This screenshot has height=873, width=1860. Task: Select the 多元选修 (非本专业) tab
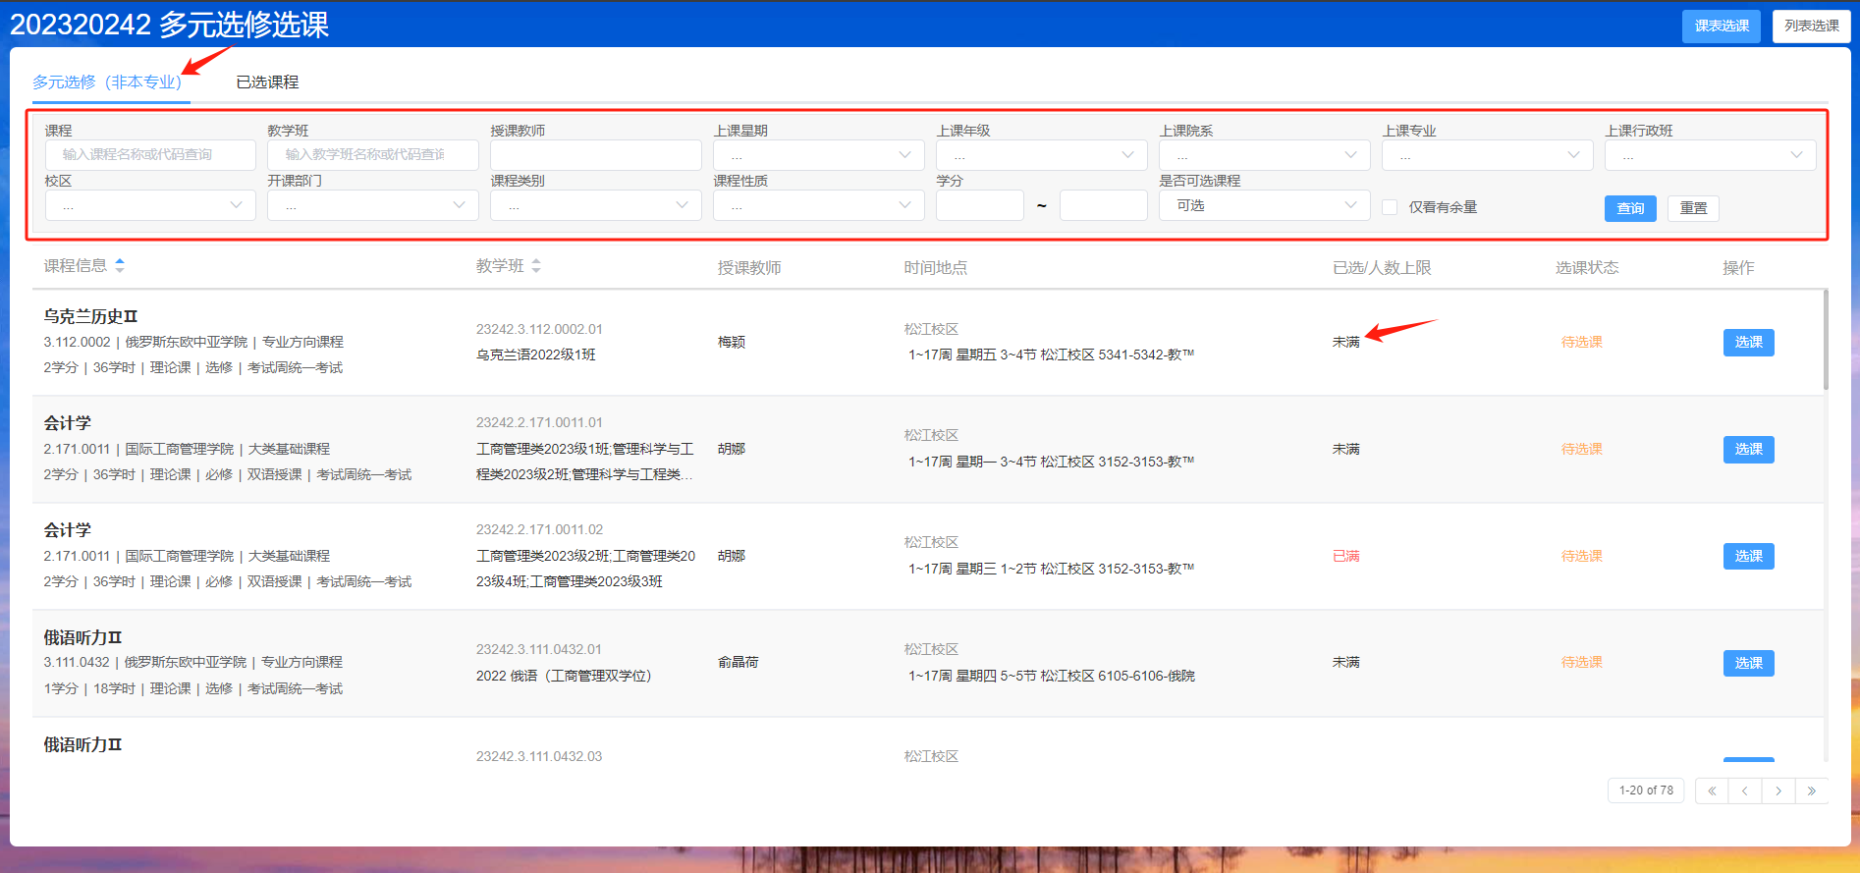pos(107,82)
